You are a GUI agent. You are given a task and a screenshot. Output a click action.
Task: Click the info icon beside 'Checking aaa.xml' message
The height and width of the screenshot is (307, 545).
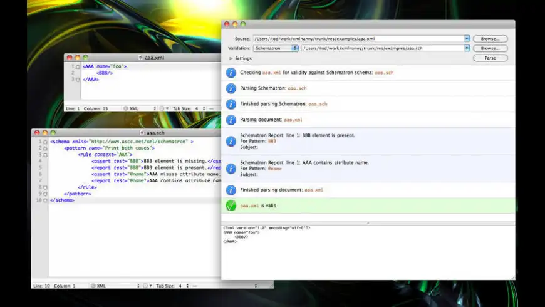coord(231,73)
